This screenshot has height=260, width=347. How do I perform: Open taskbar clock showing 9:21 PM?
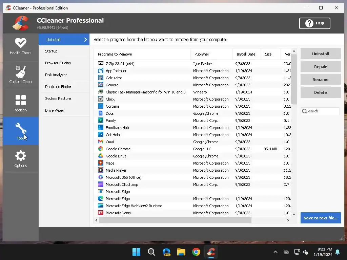click(323, 252)
